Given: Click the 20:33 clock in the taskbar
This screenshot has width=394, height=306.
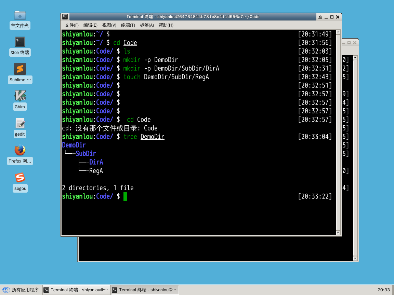Looking at the screenshot, I should pos(384,290).
